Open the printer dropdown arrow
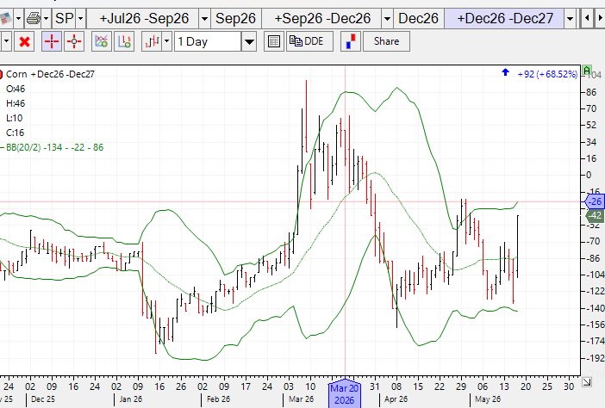This screenshot has height=408, width=605. pyautogui.click(x=46, y=18)
